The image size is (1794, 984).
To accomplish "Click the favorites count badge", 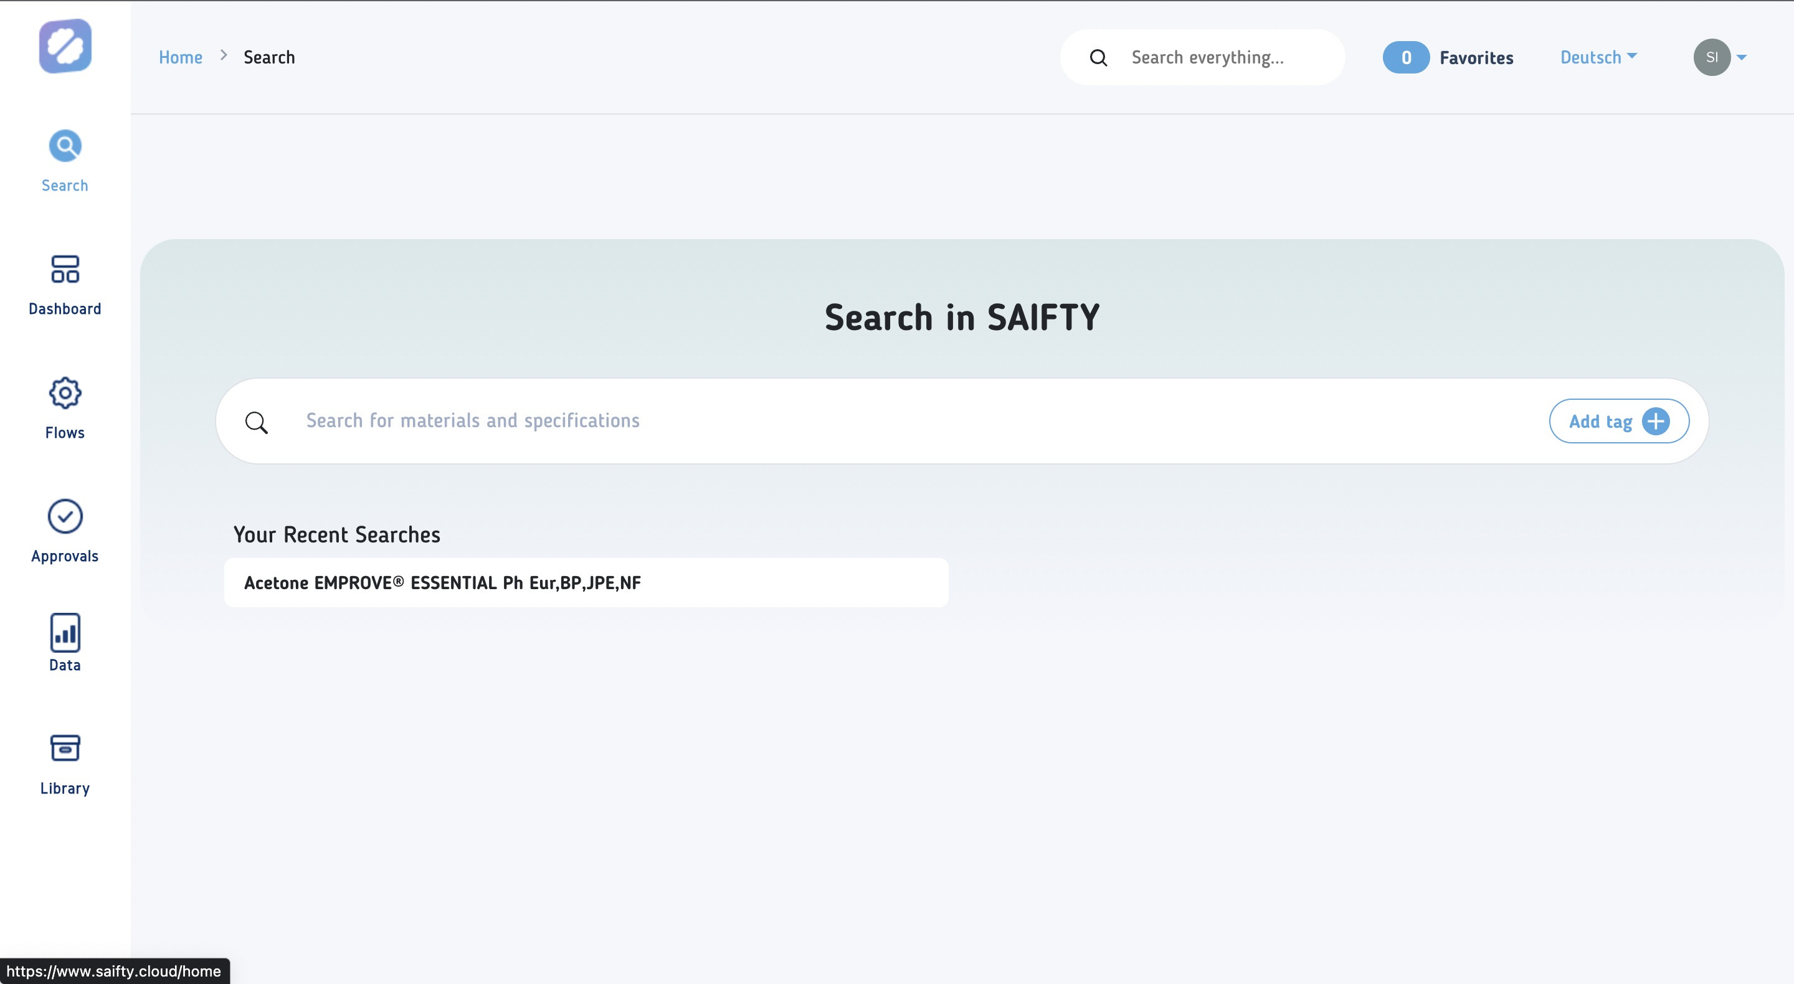I will click(1406, 57).
